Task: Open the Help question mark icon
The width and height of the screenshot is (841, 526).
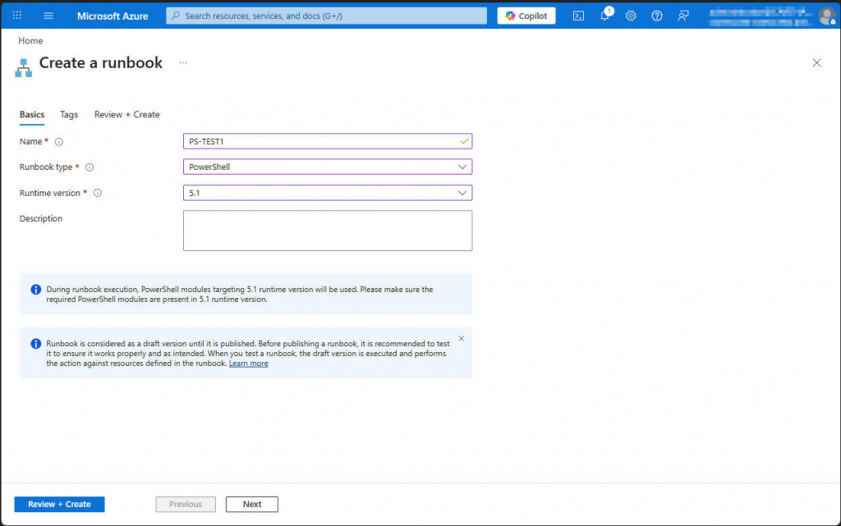Action: [657, 15]
